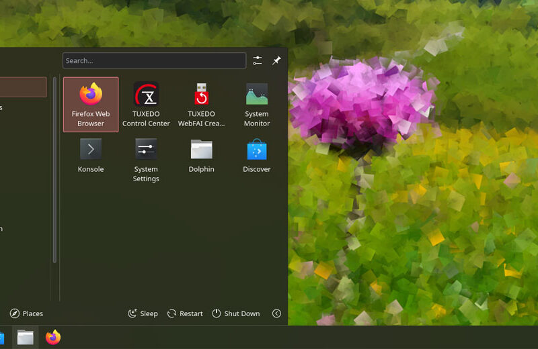
Task: Open launcher configuration sliders icon
Action: pyautogui.click(x=258, y=60)
